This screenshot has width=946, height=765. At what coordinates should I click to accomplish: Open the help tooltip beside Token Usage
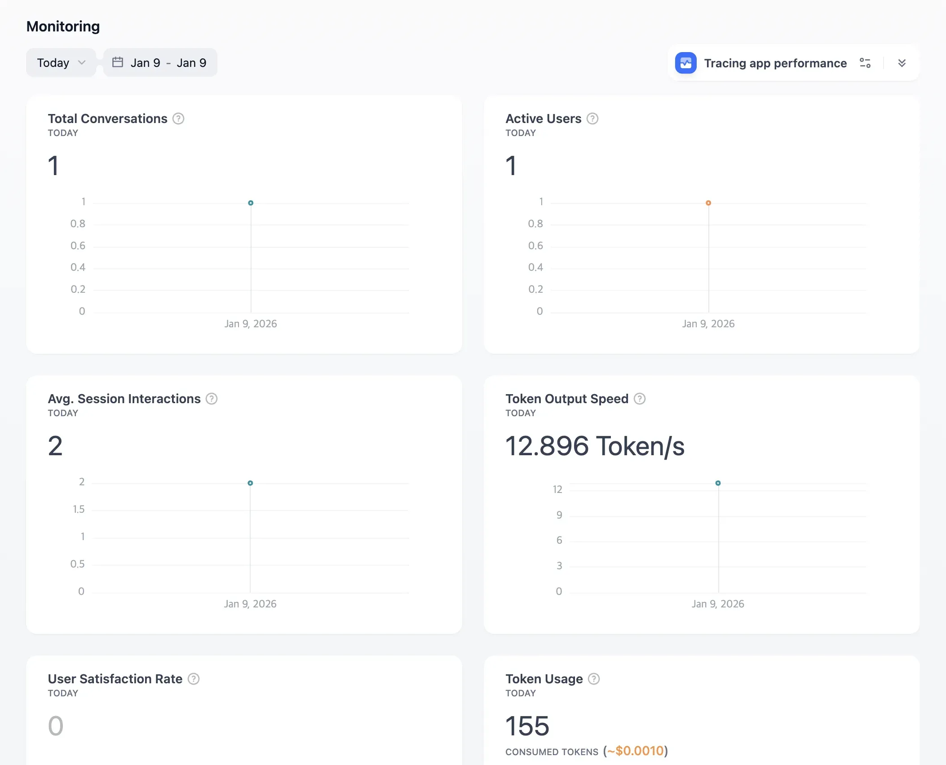coord(593,679)
